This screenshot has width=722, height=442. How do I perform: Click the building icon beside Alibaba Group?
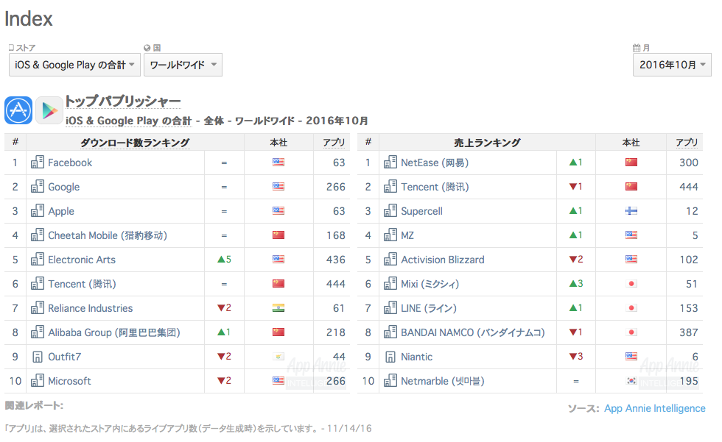(38, 332)
